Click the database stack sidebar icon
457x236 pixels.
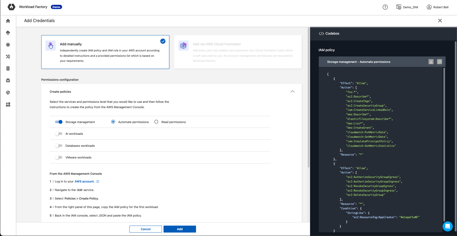click(x=8, y=68)
